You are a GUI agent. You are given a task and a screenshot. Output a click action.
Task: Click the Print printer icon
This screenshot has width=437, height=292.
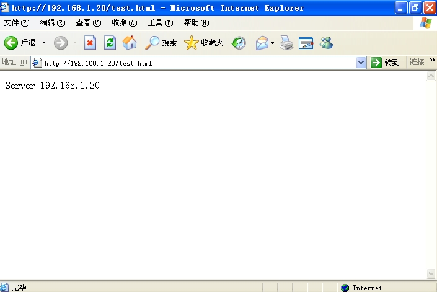point(286,43)
